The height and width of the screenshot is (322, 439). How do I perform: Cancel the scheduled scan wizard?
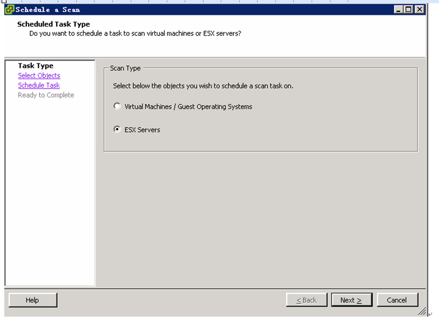(397, 300)
